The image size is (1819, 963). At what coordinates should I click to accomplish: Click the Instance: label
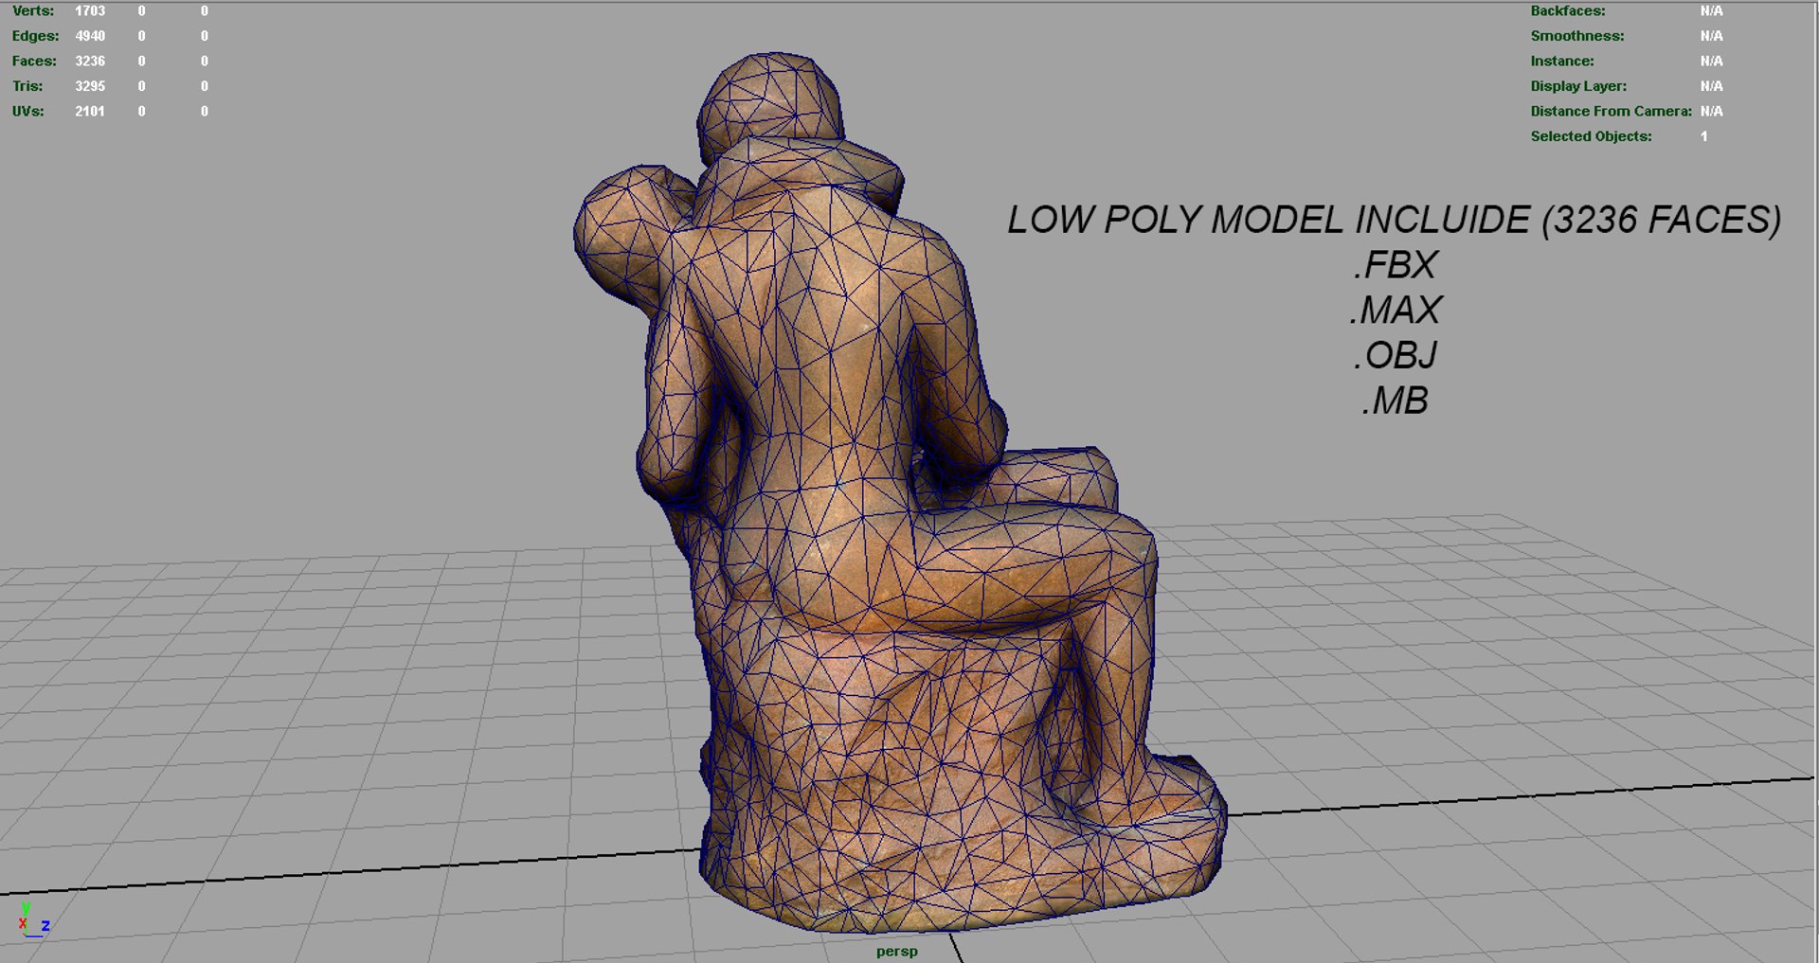1562,61
